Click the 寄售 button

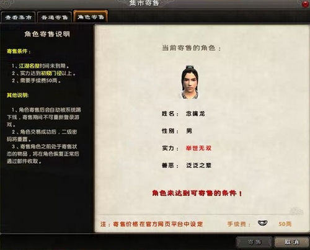pos(254,242)
